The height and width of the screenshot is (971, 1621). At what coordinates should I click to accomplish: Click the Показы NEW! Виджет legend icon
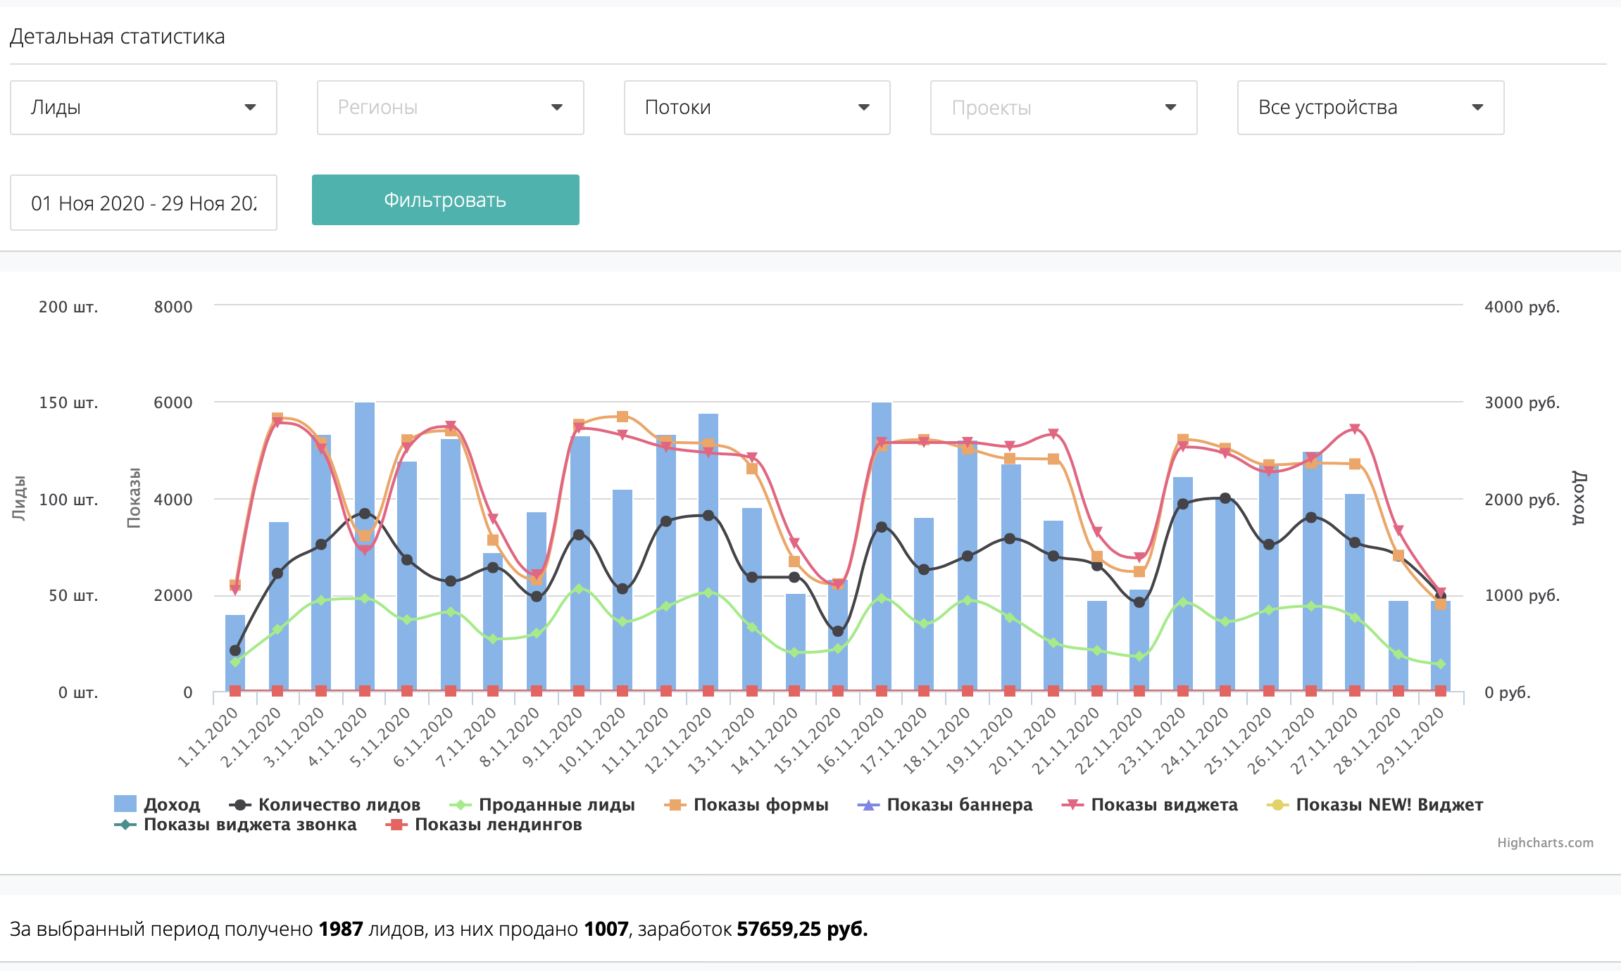[x=1277, y=804]
